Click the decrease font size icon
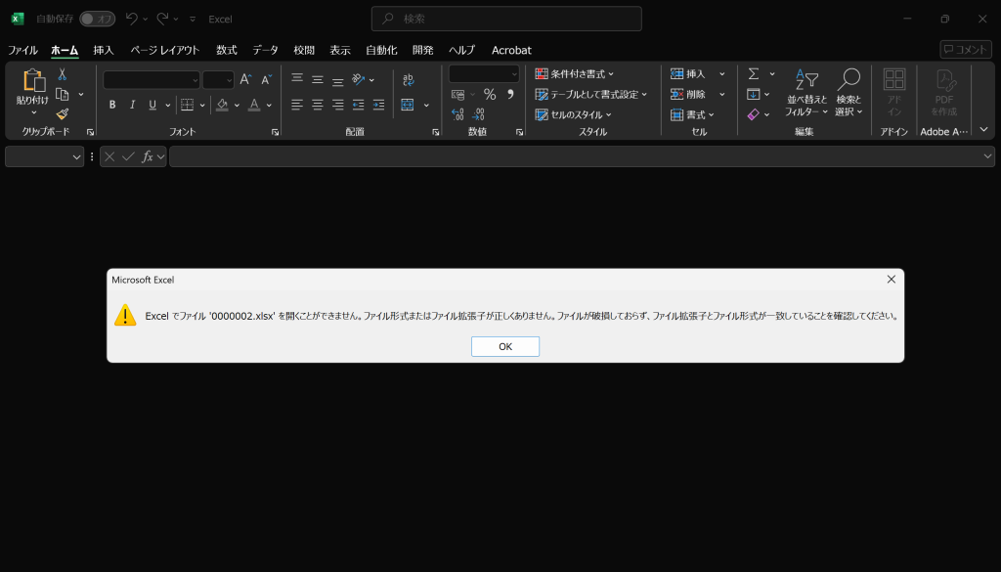 coord(266,79)
